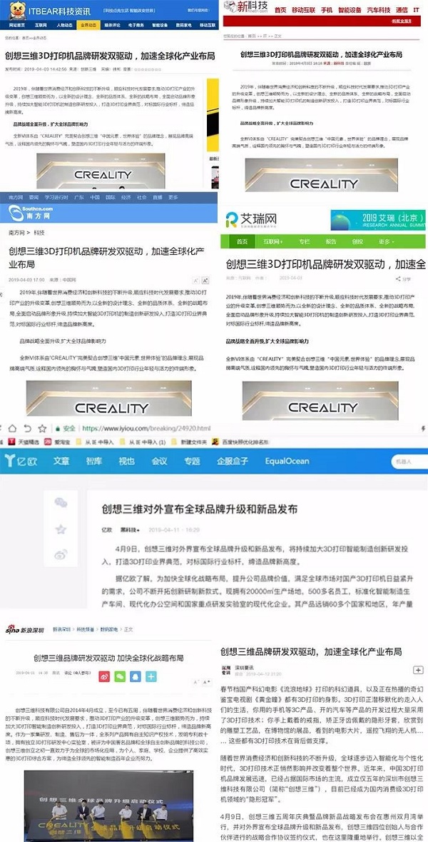Expand the plus button beside the 深圳要讯 article

[x=418, y=671]
